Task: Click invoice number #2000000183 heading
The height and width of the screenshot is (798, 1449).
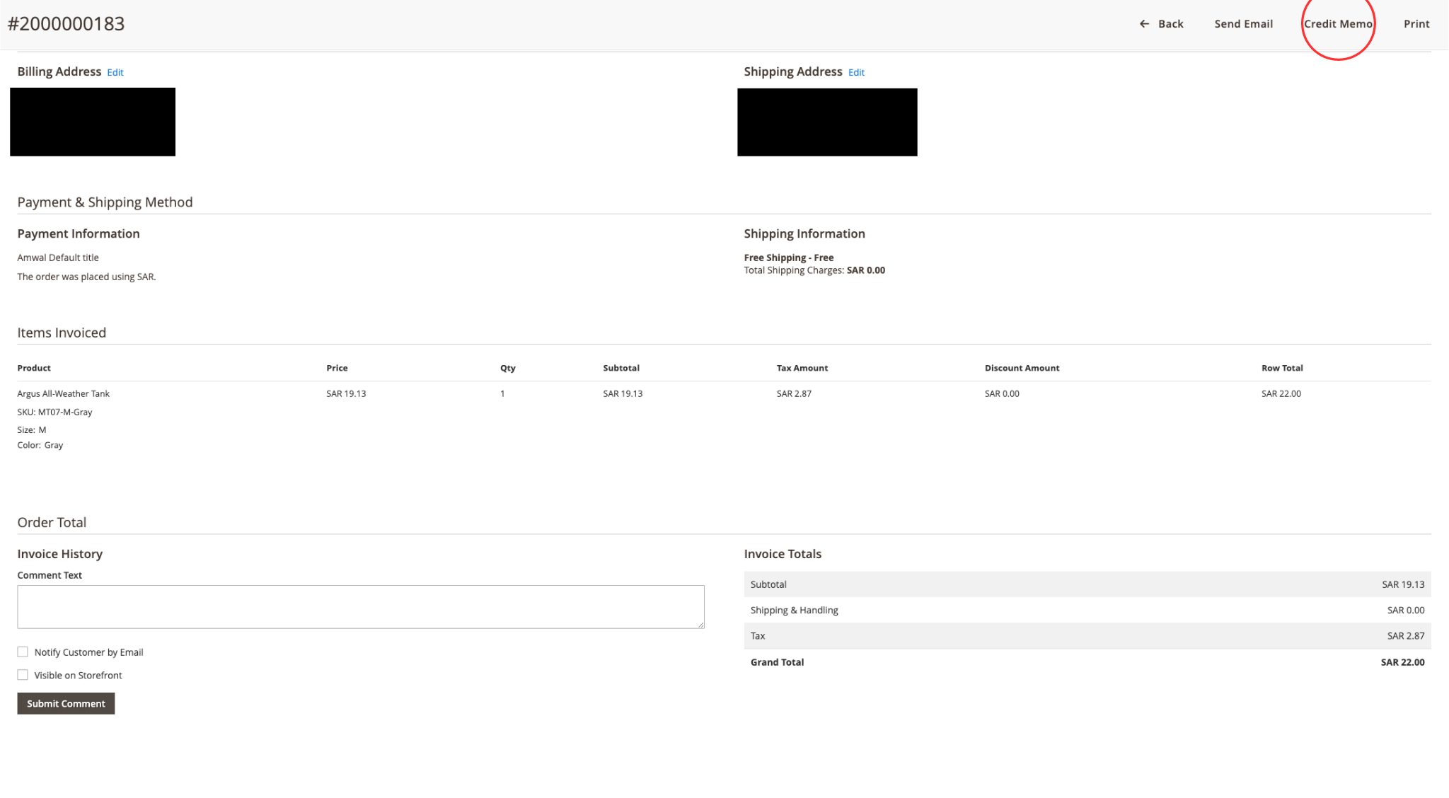Action: (x=66, y=24)
